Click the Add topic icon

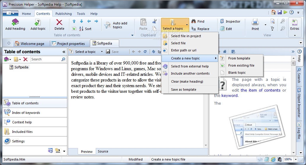click(37, 22)
